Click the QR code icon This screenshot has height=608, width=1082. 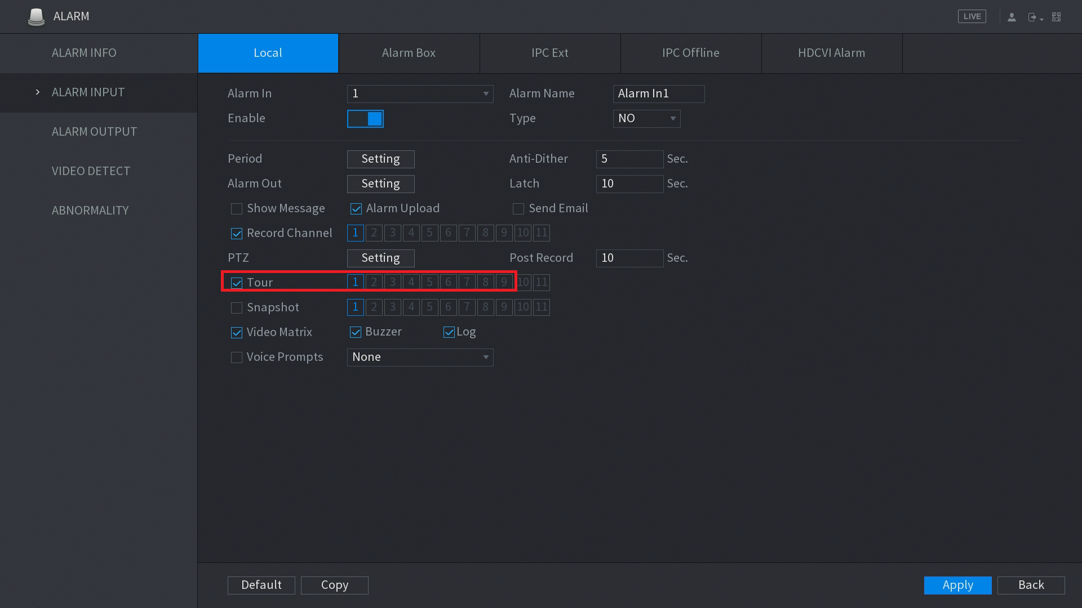pos(1057,17)
